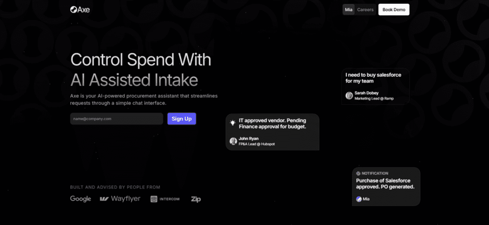Click the Google logo
Screen dimensions: 489x225
[x=80, y=199]
